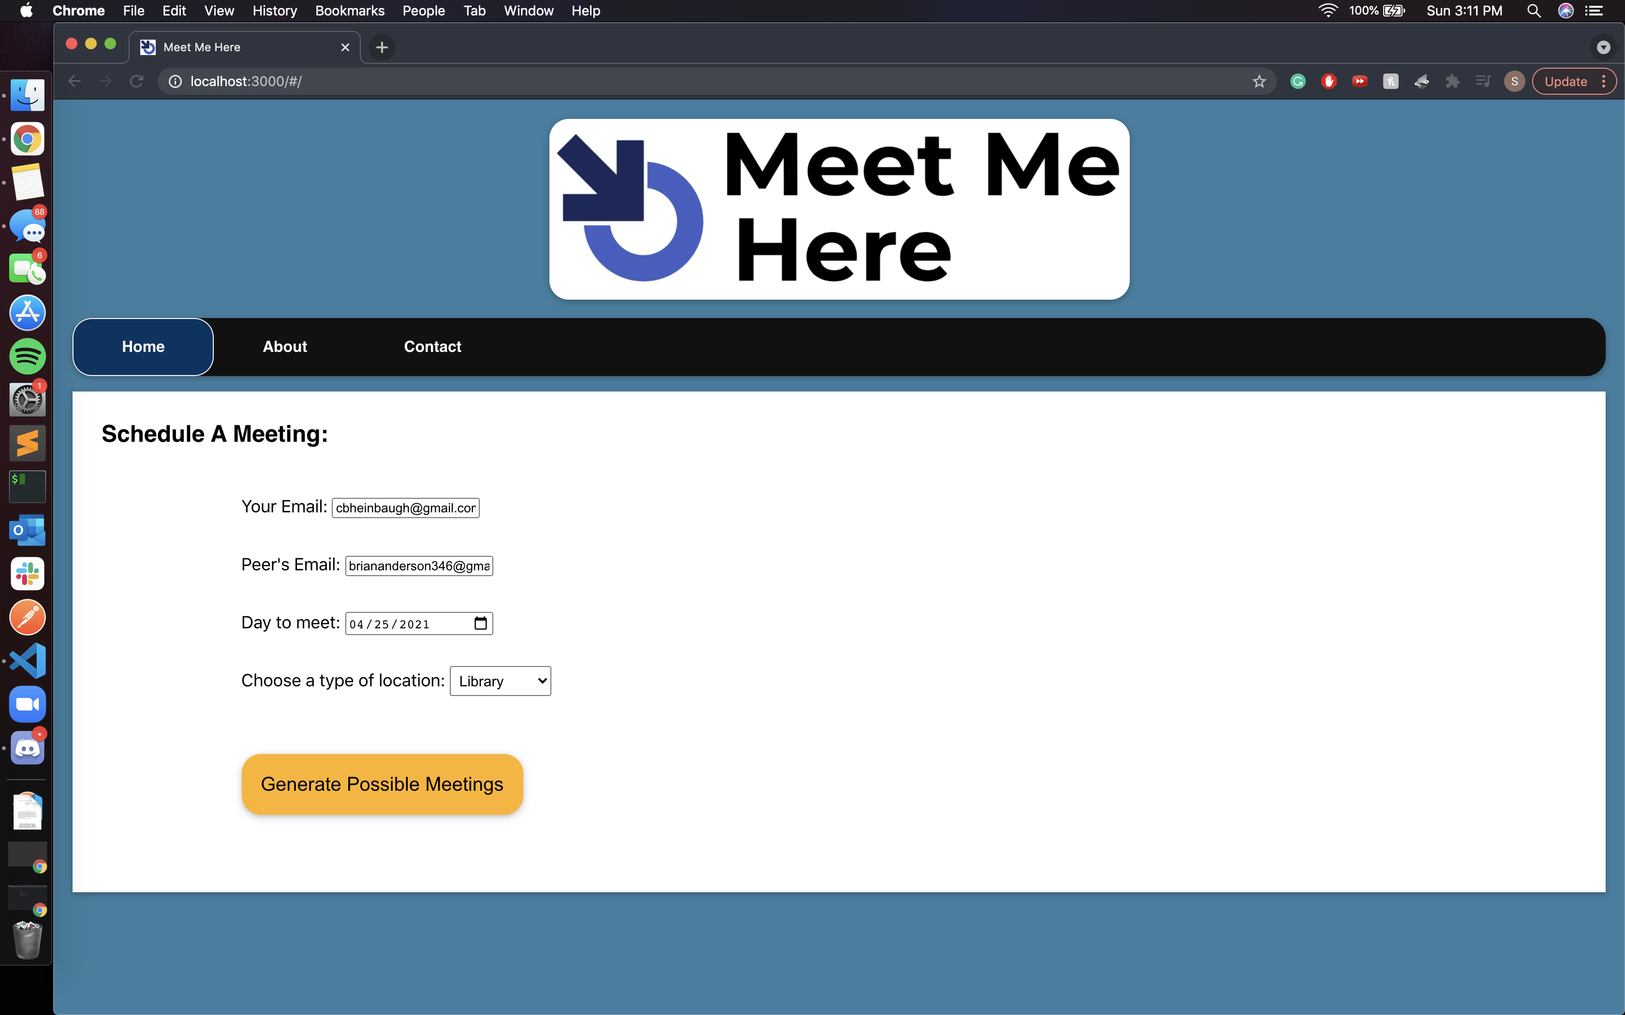The width and height of the screenshot is (1625, 1015).
Task: Open the Bookmarks menu in the menu bar
Action: click(349, 11)
